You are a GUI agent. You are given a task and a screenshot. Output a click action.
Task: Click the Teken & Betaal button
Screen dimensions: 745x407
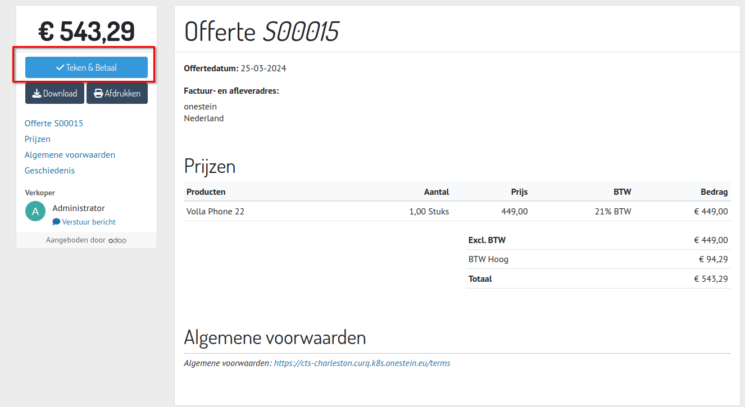pyautogui.click(x=87, y=67)
